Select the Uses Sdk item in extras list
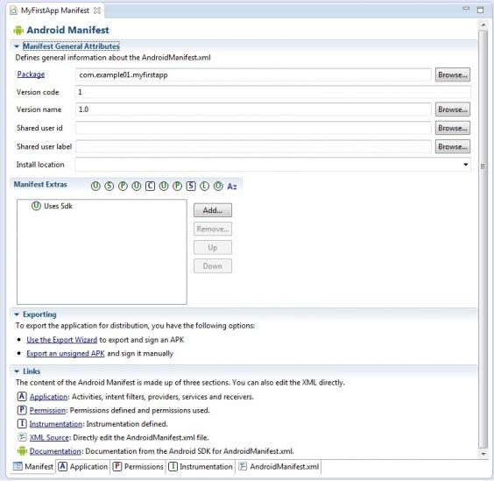 tap(59, 206)
